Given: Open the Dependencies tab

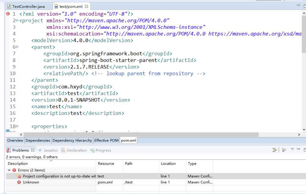Looking at the screenshot, I should tap(38, 140).
